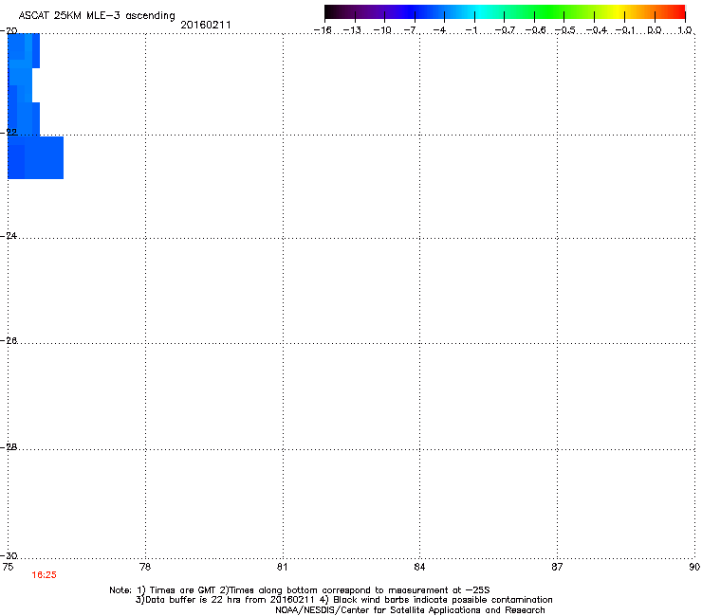Click the -28 latitude axis label
This screenshot has width=702, height=616.
click(9, 447)
